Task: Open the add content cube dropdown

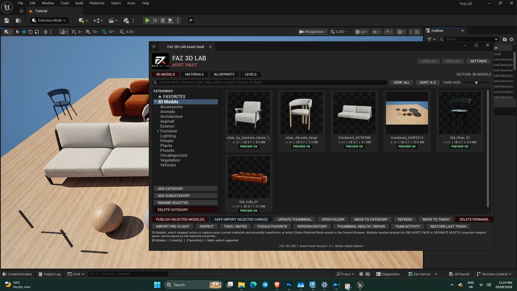Action: [x=84, y=20]
